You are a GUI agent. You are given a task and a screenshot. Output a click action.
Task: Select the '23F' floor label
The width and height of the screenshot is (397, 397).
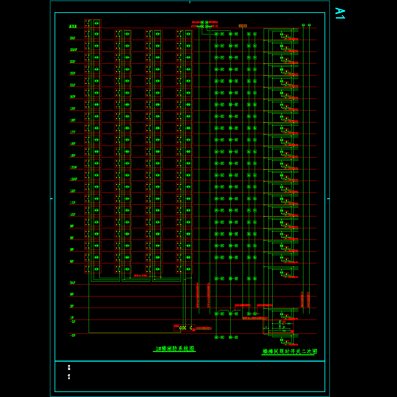(72, 62)
